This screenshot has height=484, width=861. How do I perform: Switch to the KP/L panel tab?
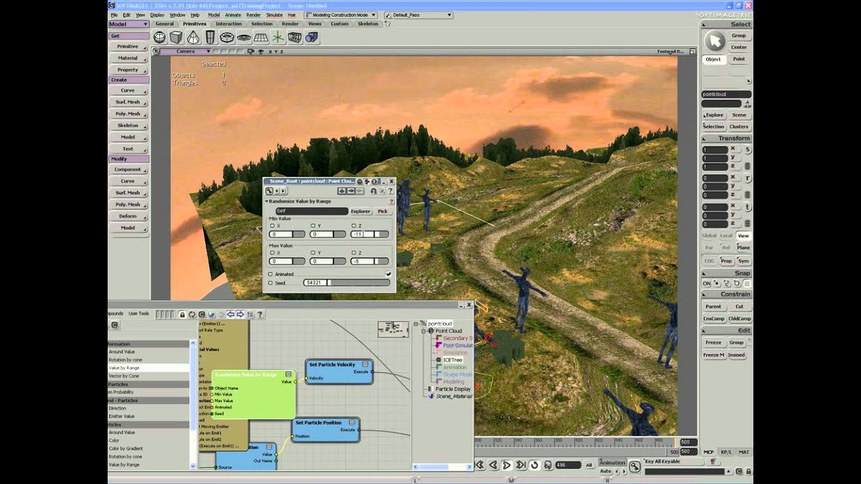(x=726, y=452)
